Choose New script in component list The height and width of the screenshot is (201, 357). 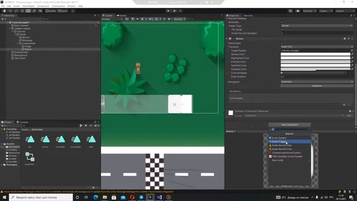[290, 160]
